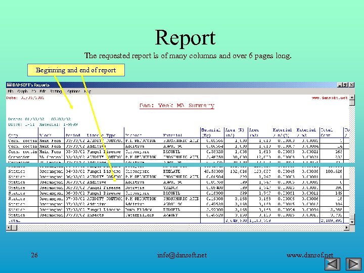Click the vertical scrollbar down arrow

pos(352,222)
